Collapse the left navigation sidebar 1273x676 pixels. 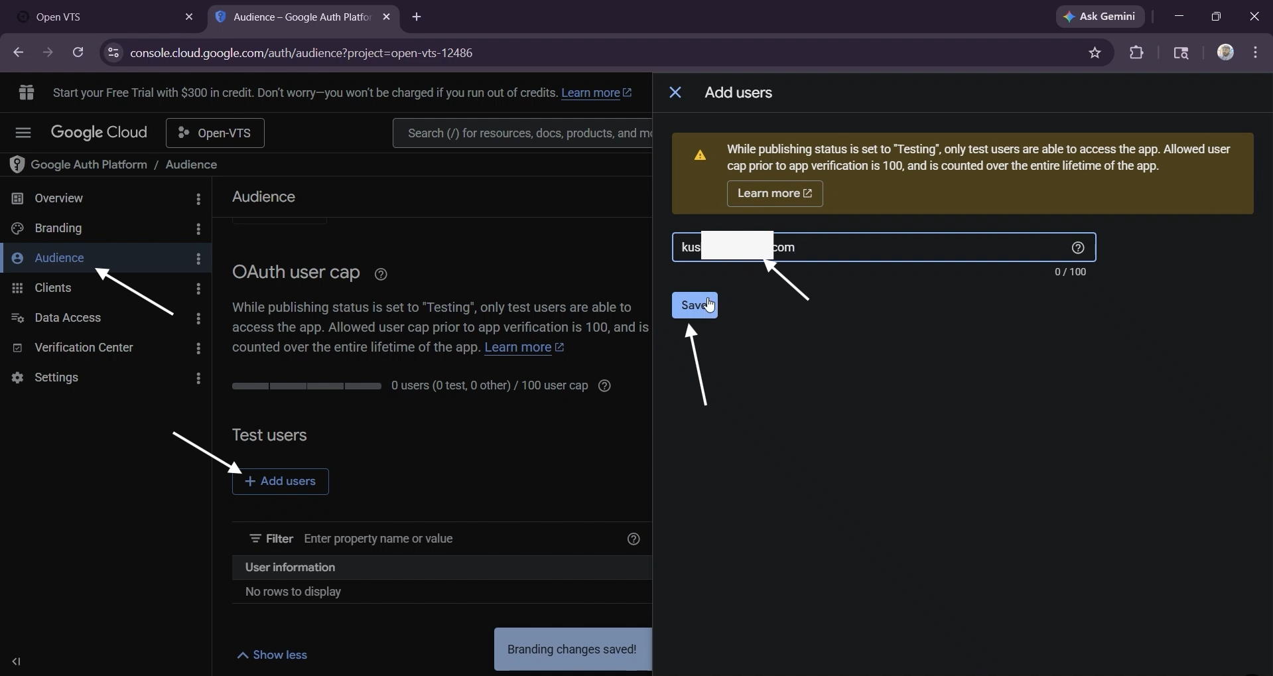click(17, 661)
